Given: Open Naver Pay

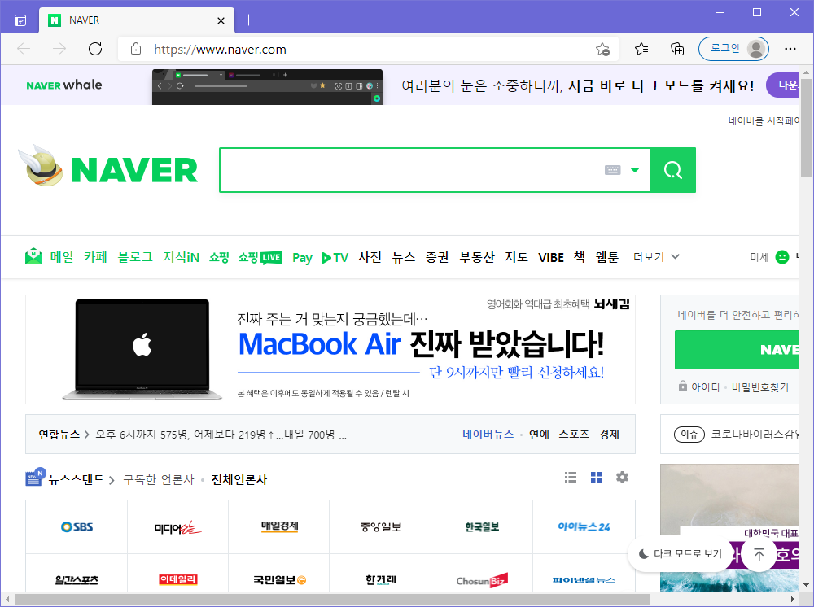Looking at the screenshot, I should tap(302, 257).
